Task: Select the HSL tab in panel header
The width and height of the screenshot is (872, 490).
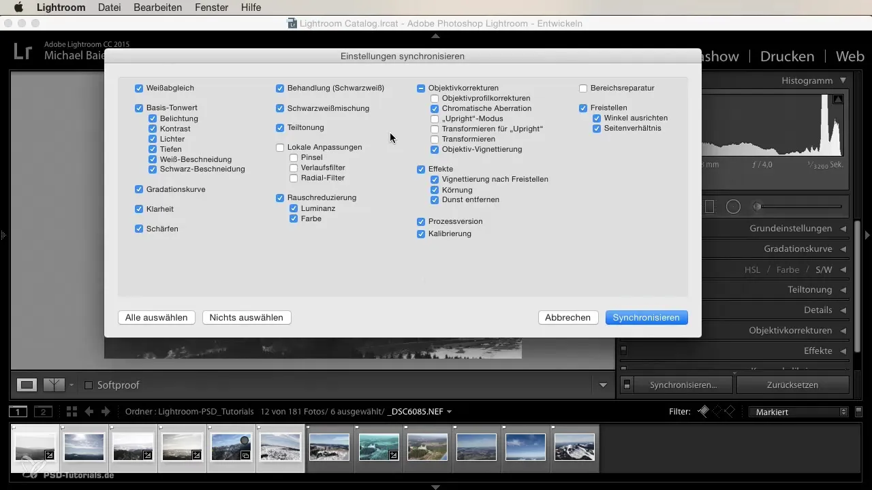Action: coord(752,269)
